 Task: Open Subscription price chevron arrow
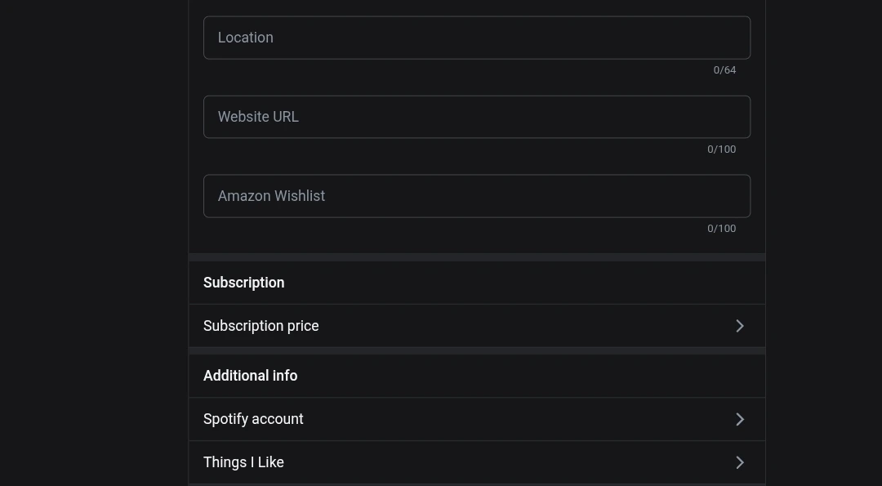coord(739,326)
